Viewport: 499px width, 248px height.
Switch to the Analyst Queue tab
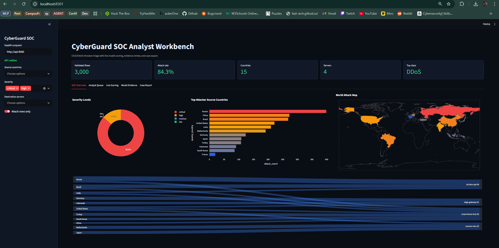[x=96, y=85]
